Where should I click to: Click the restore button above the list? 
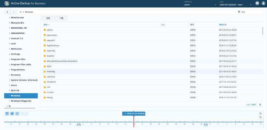click(48, 18)
